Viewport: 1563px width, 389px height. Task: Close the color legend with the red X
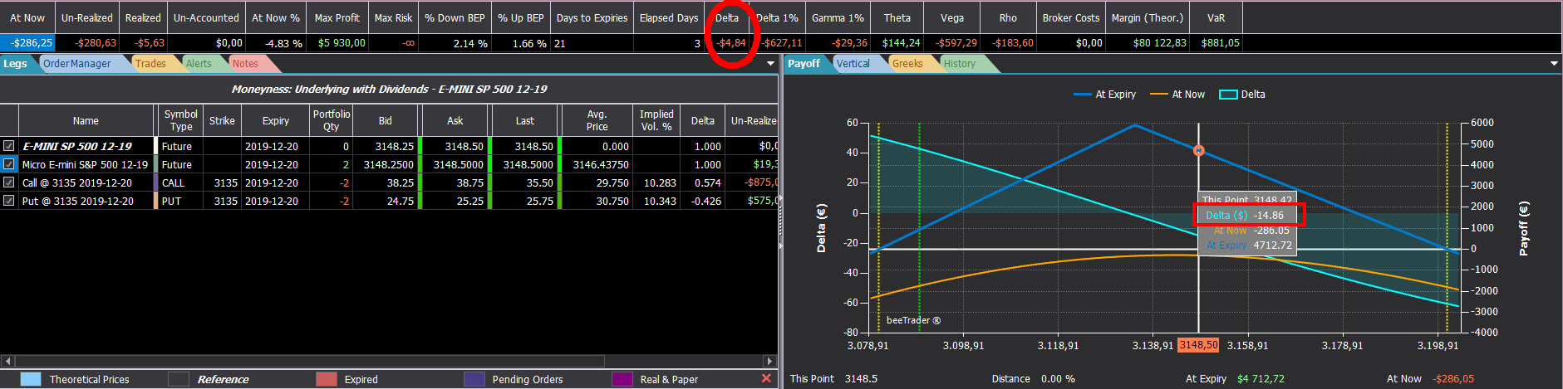[766, 378]
